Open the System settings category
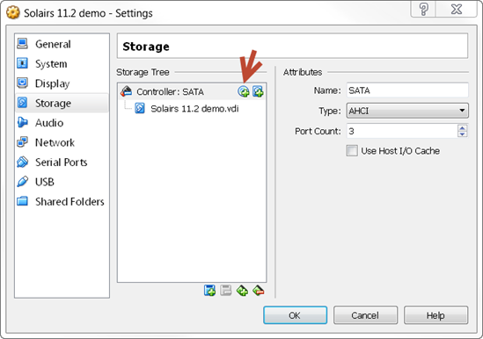Image resolution: width=483 pixels, height=339 pixels. point(62,64)
